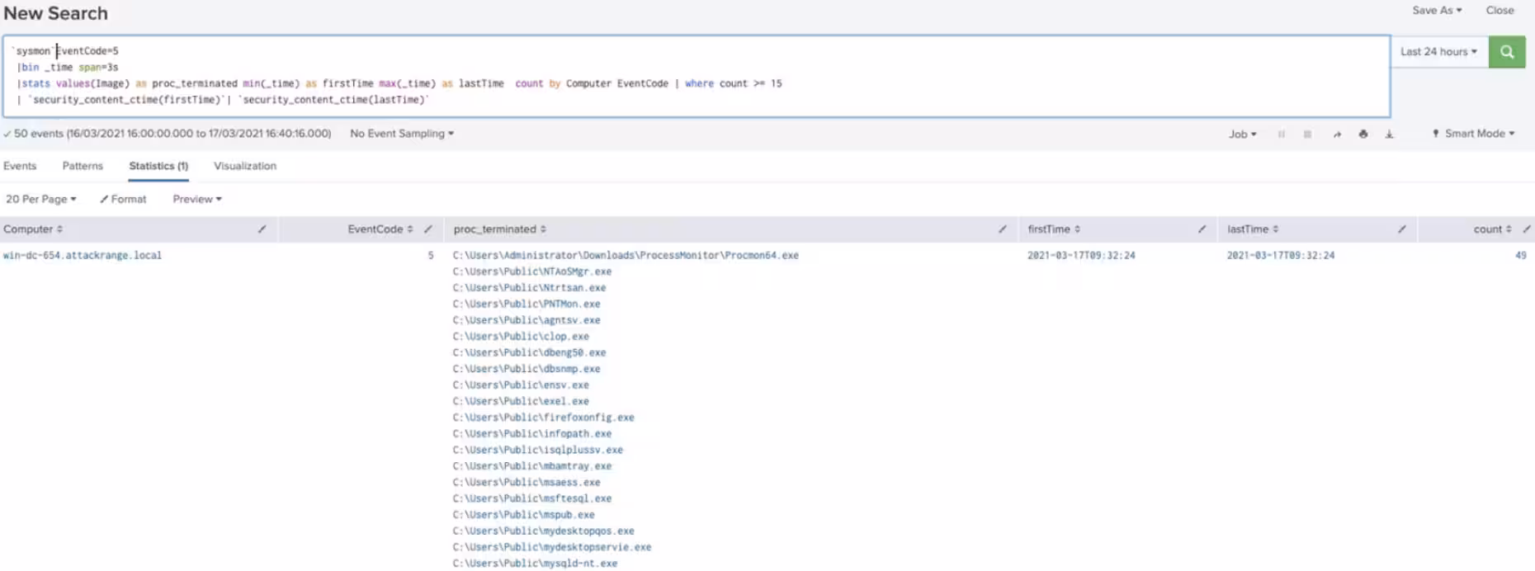Open Last 24 hours time range picker
Viewport: 1535px width, 571px height.
(1438, 51)
